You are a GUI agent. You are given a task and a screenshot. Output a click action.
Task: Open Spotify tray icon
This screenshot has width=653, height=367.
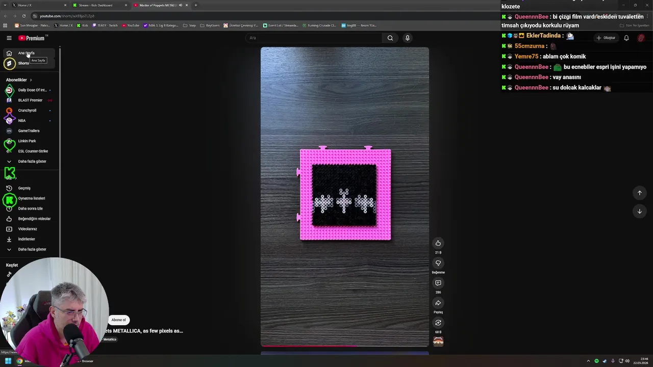[x=596, y=361]
